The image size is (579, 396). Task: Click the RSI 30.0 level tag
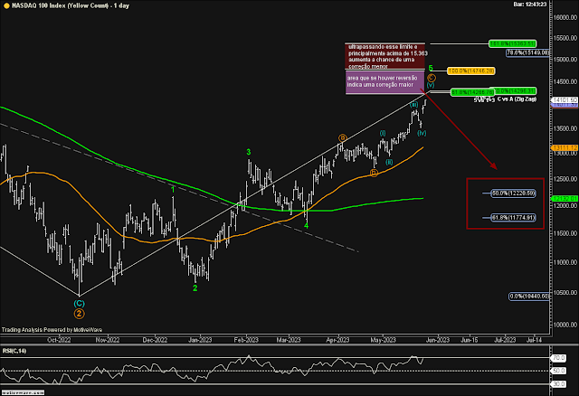(559, 384)
